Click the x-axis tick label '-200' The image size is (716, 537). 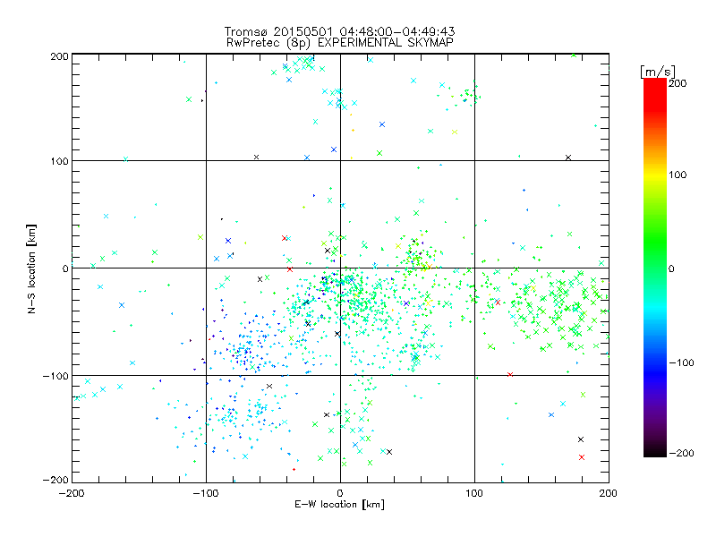[72, 493]
